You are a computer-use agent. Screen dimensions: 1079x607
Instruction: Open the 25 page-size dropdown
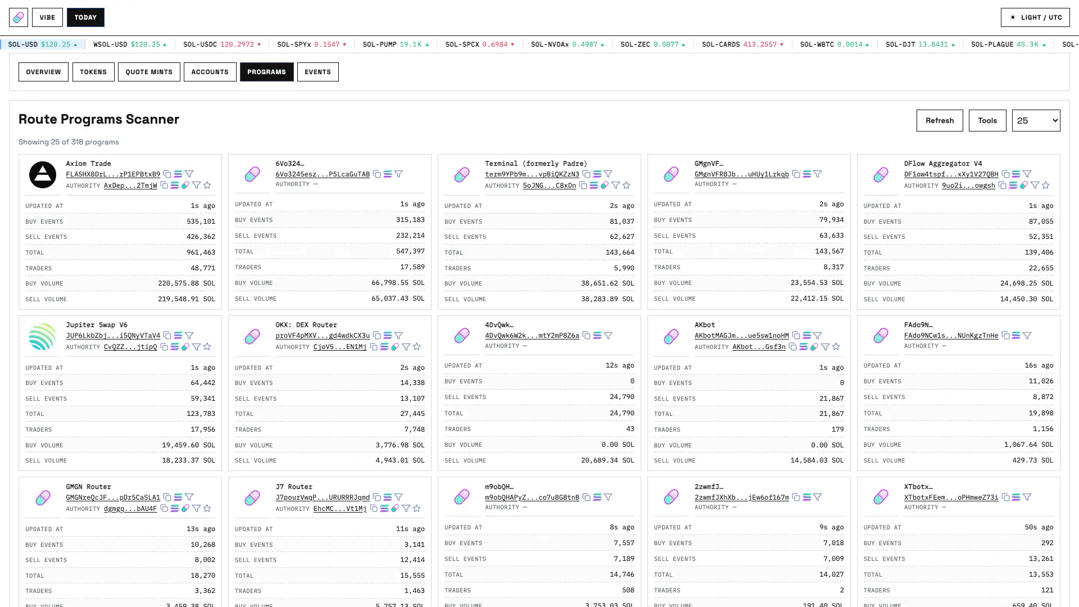point(1036,120)
